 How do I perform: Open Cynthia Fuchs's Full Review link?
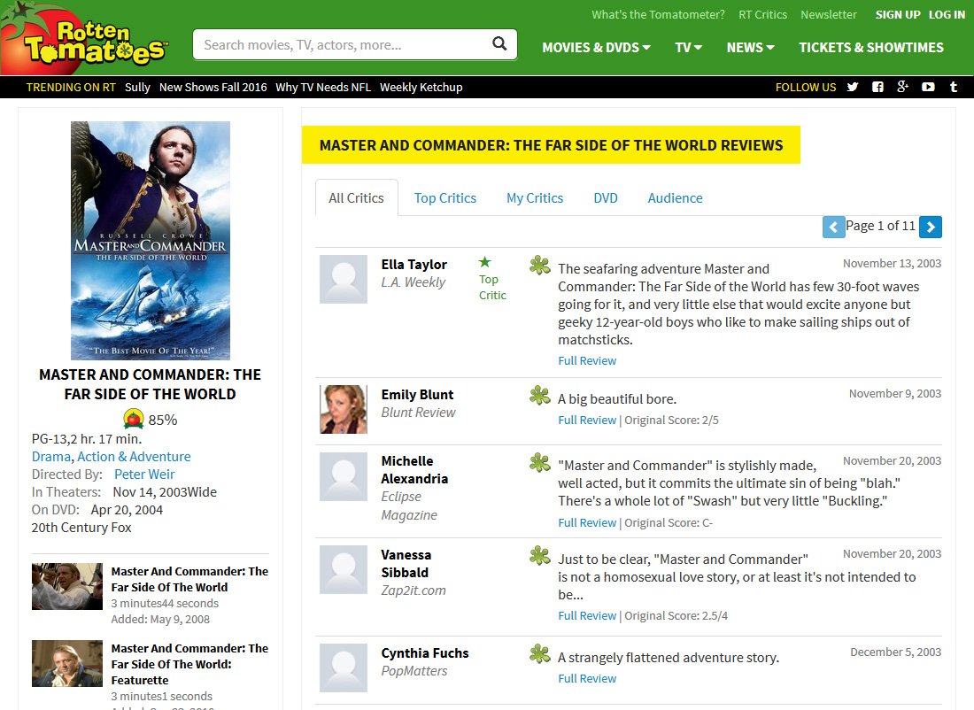coord(587,678)
